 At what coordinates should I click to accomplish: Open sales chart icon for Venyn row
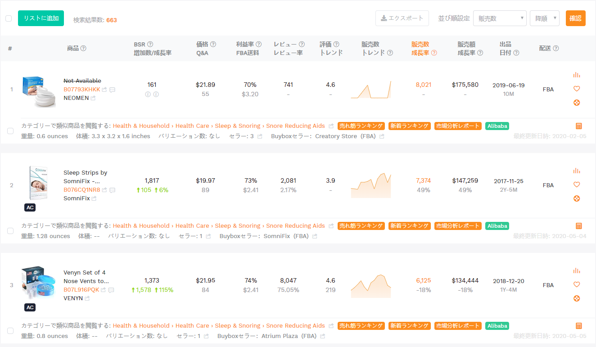(x=577, y=270)
